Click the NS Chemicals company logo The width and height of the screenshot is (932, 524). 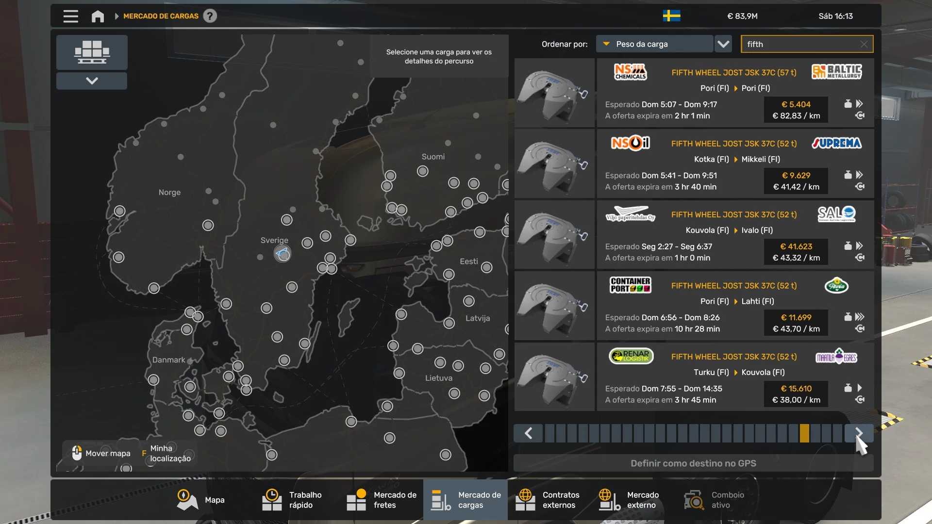pos(631,72)
